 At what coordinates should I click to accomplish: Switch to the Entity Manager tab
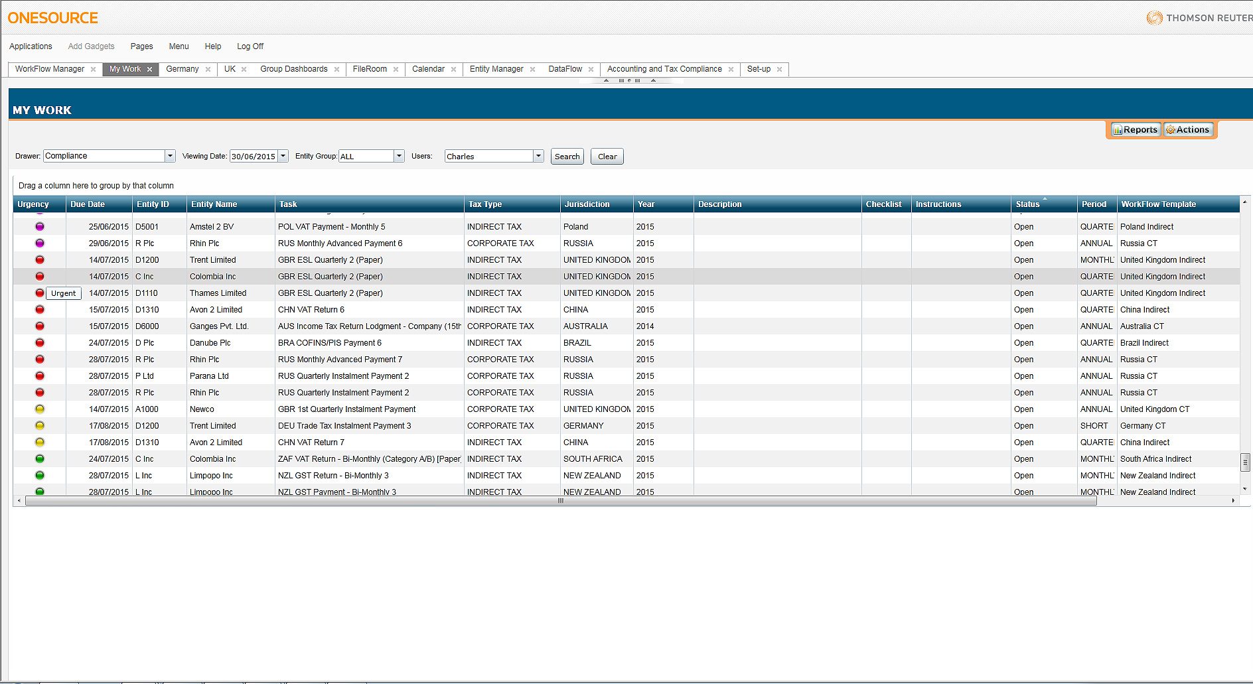(496, 69)
